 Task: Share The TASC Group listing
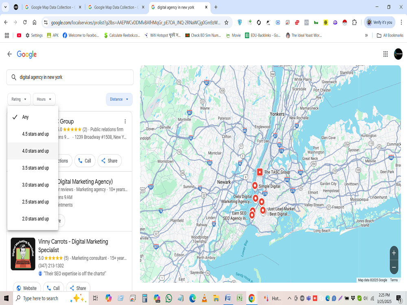coord(109,161)
